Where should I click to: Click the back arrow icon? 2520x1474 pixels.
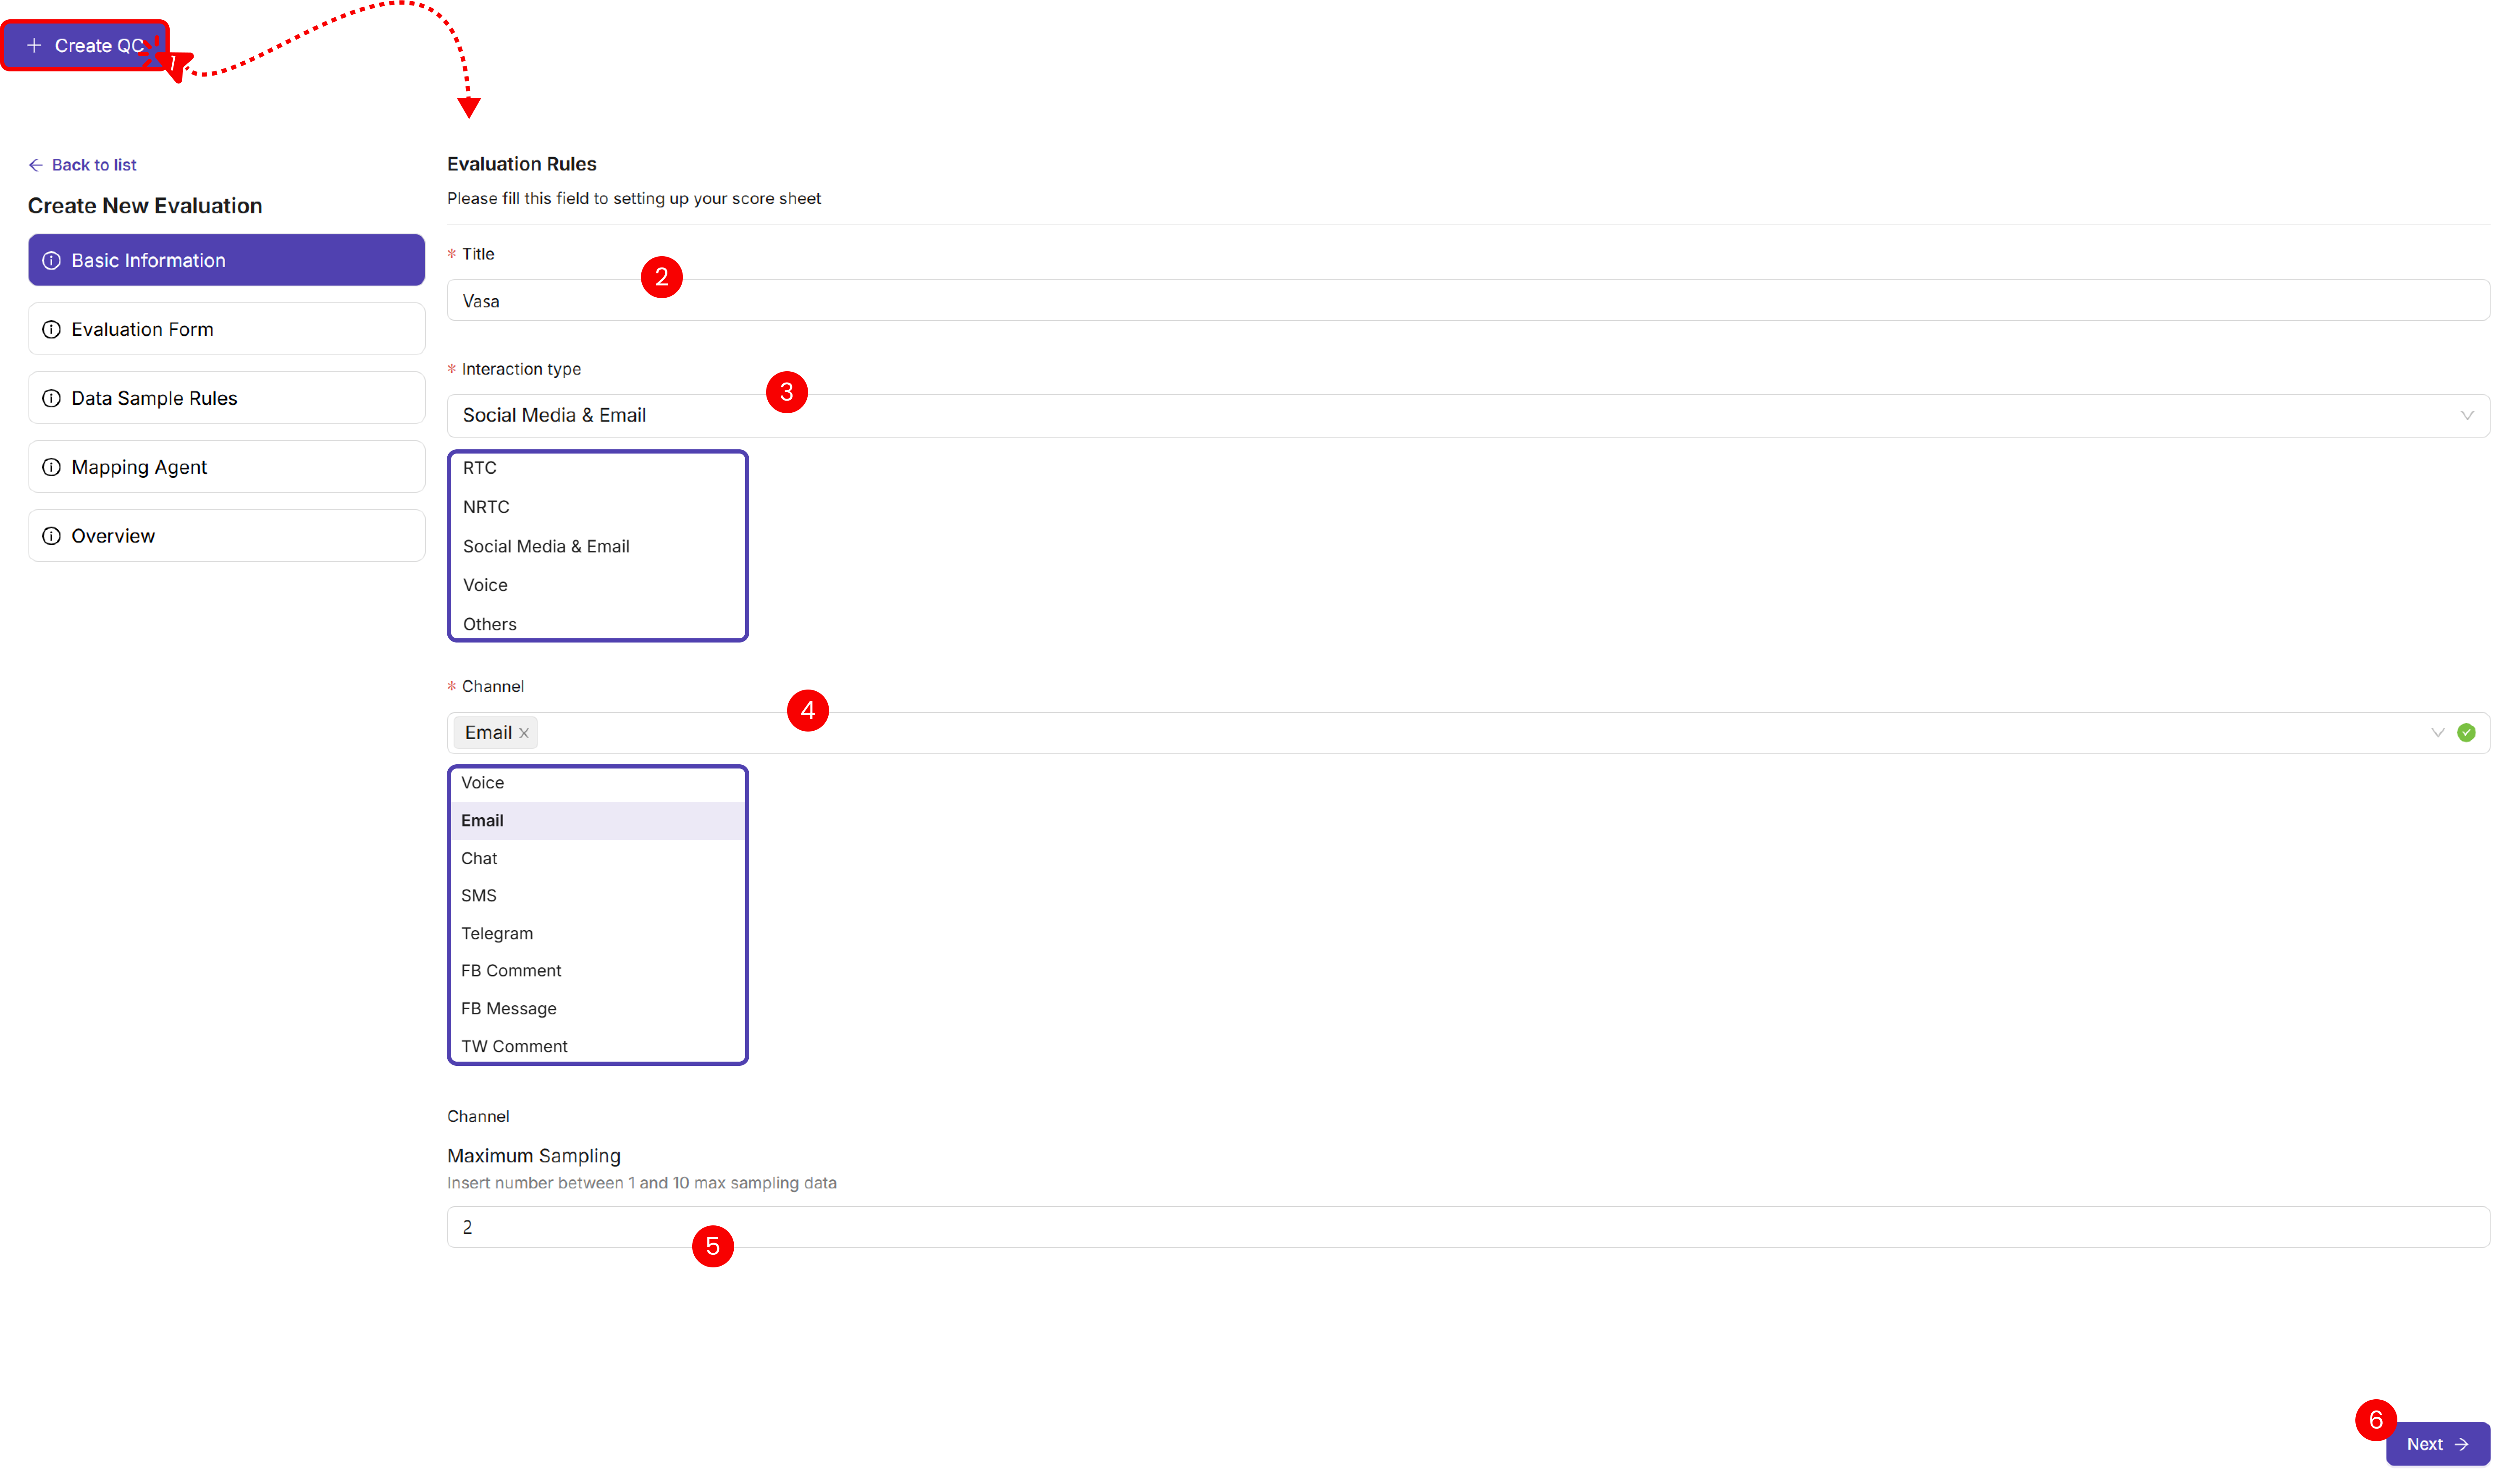click(36, 165)
